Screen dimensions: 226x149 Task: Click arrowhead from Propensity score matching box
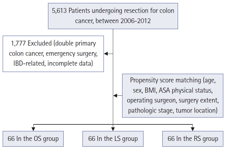[x=115, y=95]
